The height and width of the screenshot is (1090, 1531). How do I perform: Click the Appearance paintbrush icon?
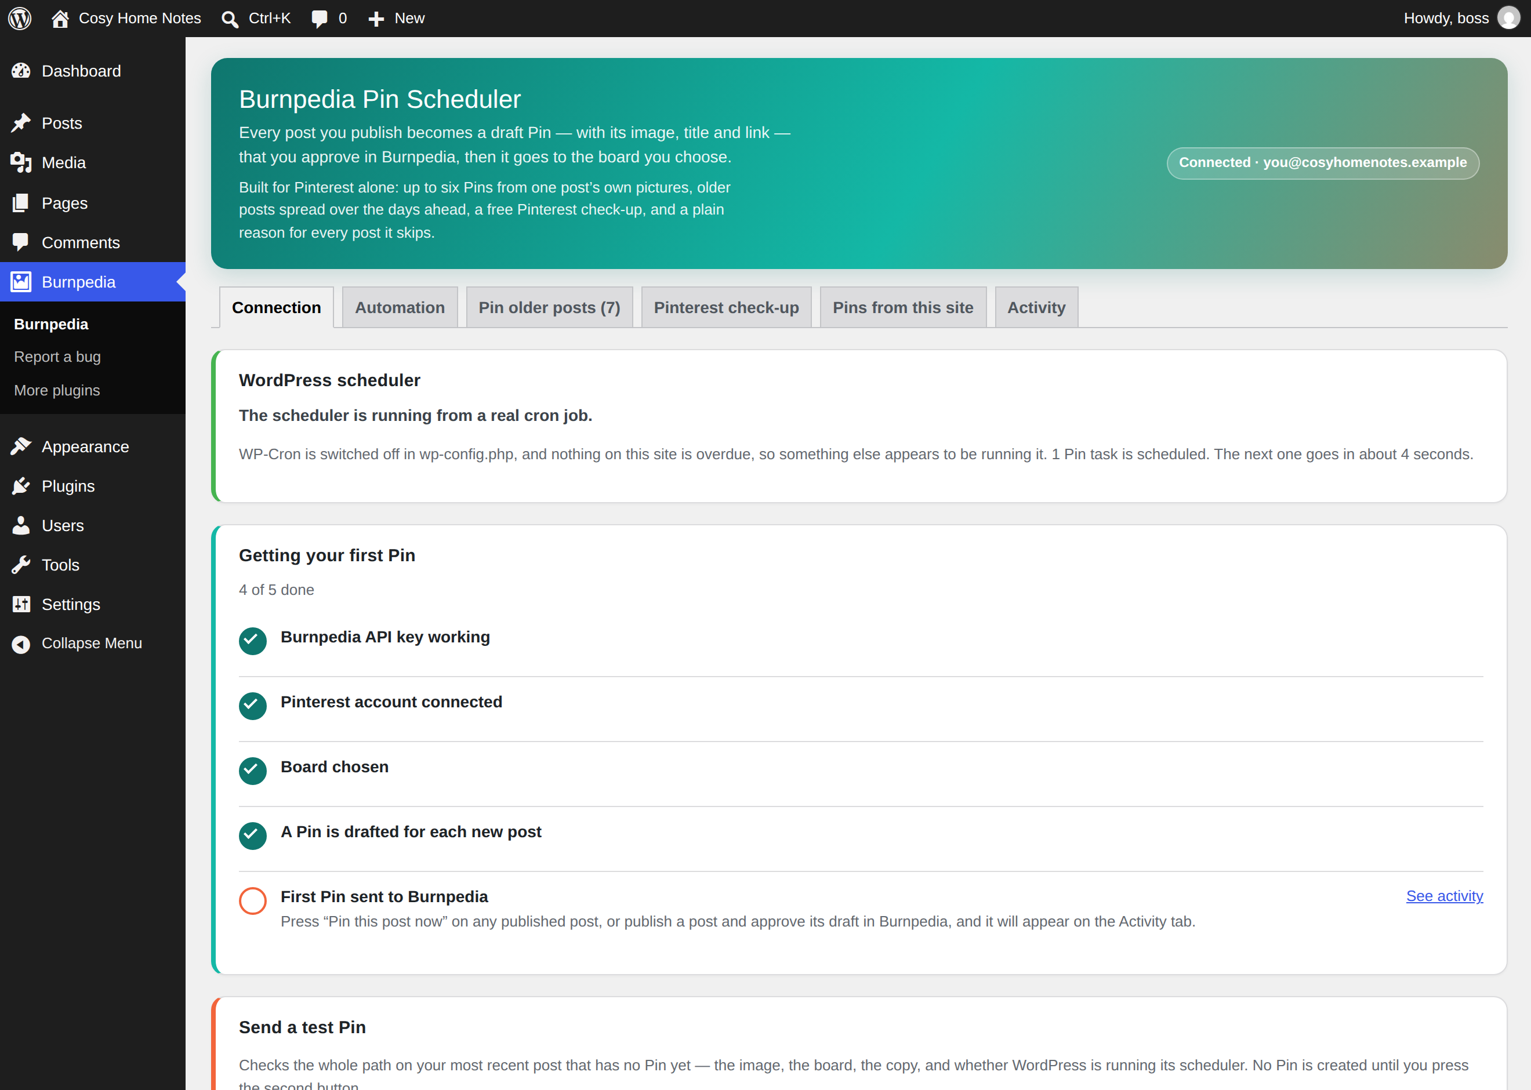click(x=21, y=446)
